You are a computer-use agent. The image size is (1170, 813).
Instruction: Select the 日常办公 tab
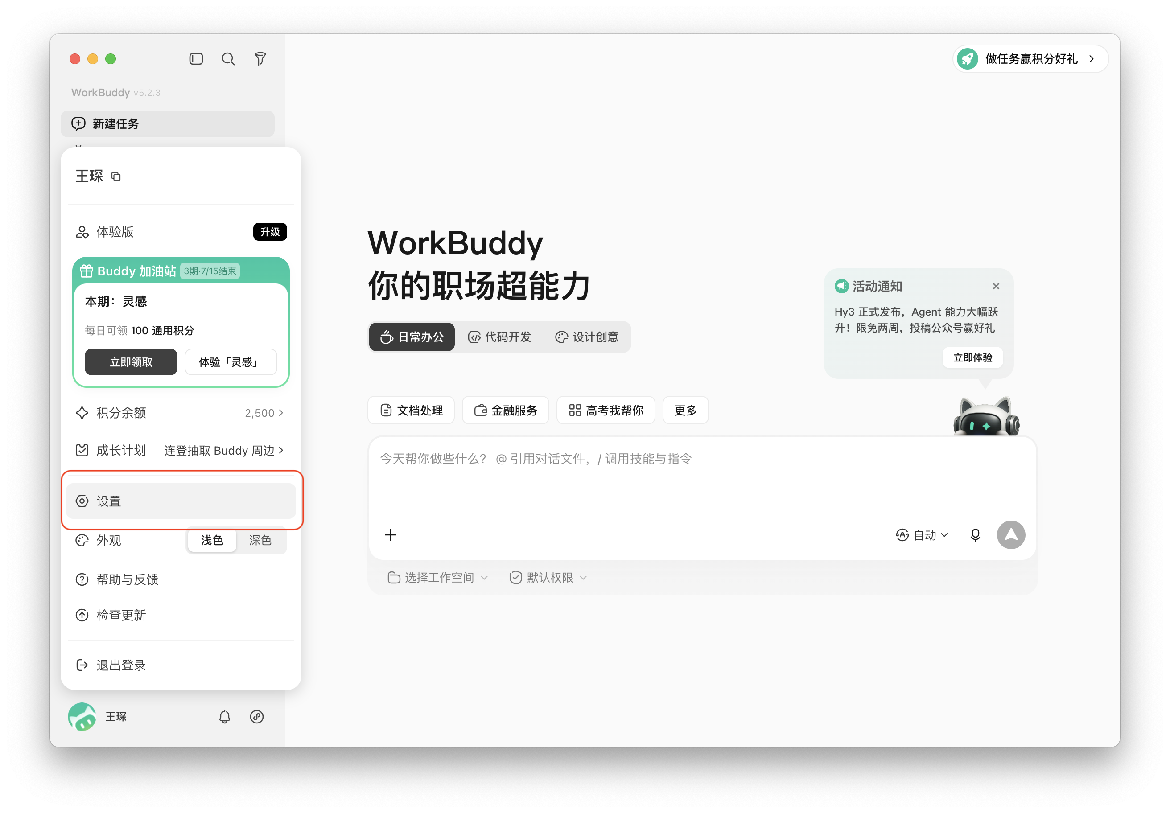pyautogui.click(x=412, y=337)
